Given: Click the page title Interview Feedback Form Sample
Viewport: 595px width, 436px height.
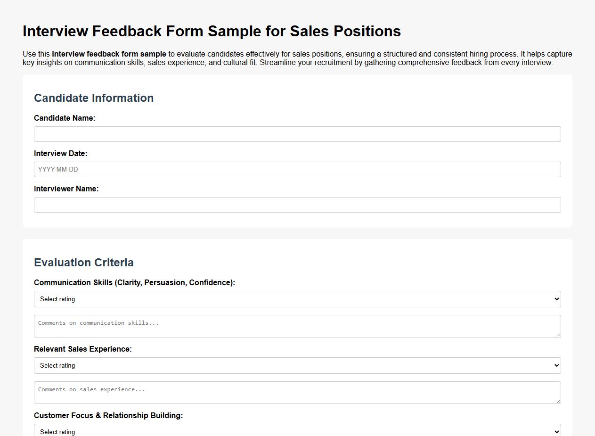Looking at the screenshot, I should [x=212, y=31].
